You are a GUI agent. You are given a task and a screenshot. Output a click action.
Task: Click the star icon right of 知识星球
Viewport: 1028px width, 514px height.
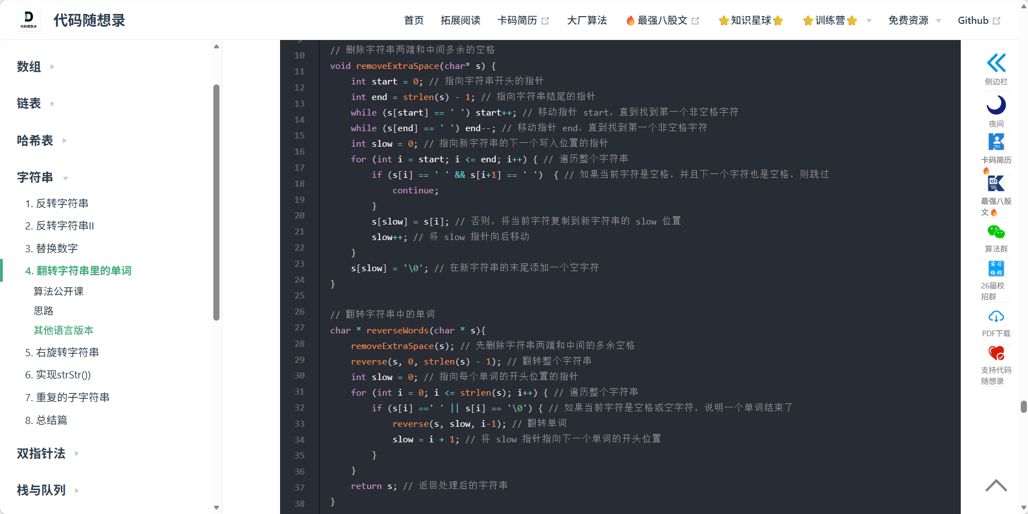tap(778, 21)
